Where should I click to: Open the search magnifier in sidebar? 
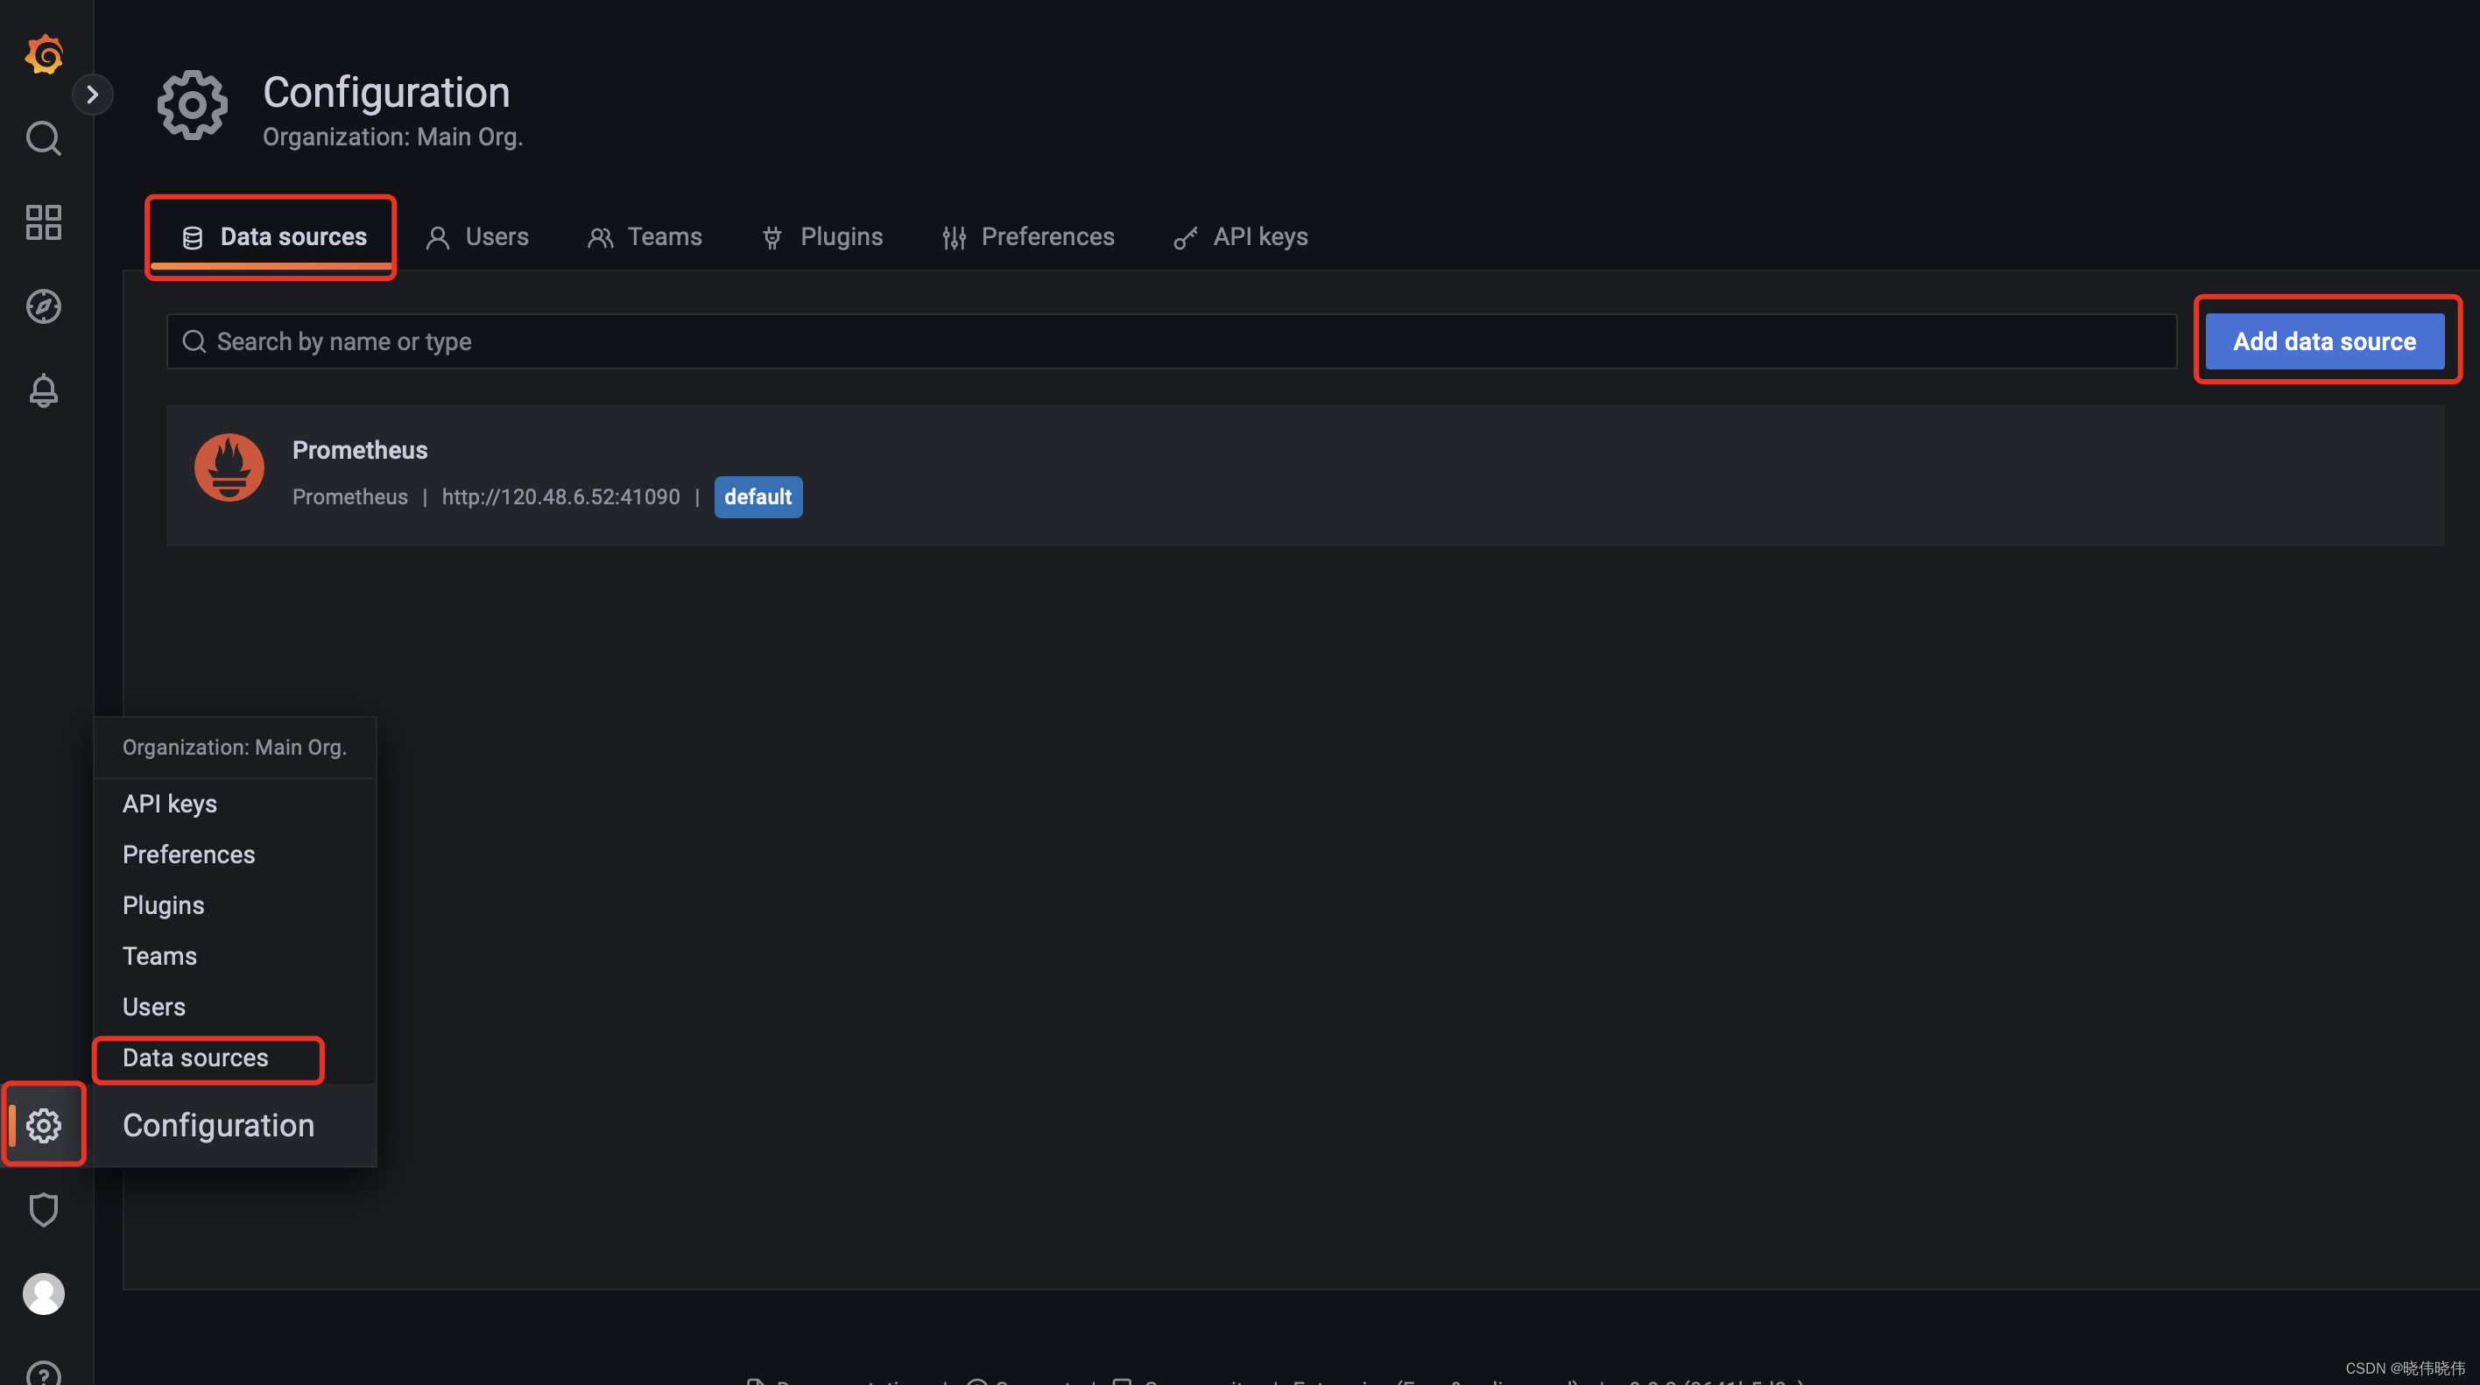pos(43,138)
